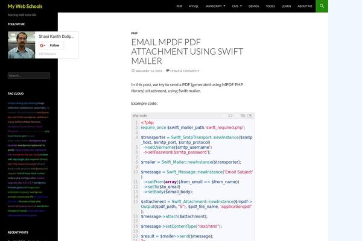This screenshot has width=362, height=241.
Task: Open the MYSQL nav menu item
Action: click(194, 6)
